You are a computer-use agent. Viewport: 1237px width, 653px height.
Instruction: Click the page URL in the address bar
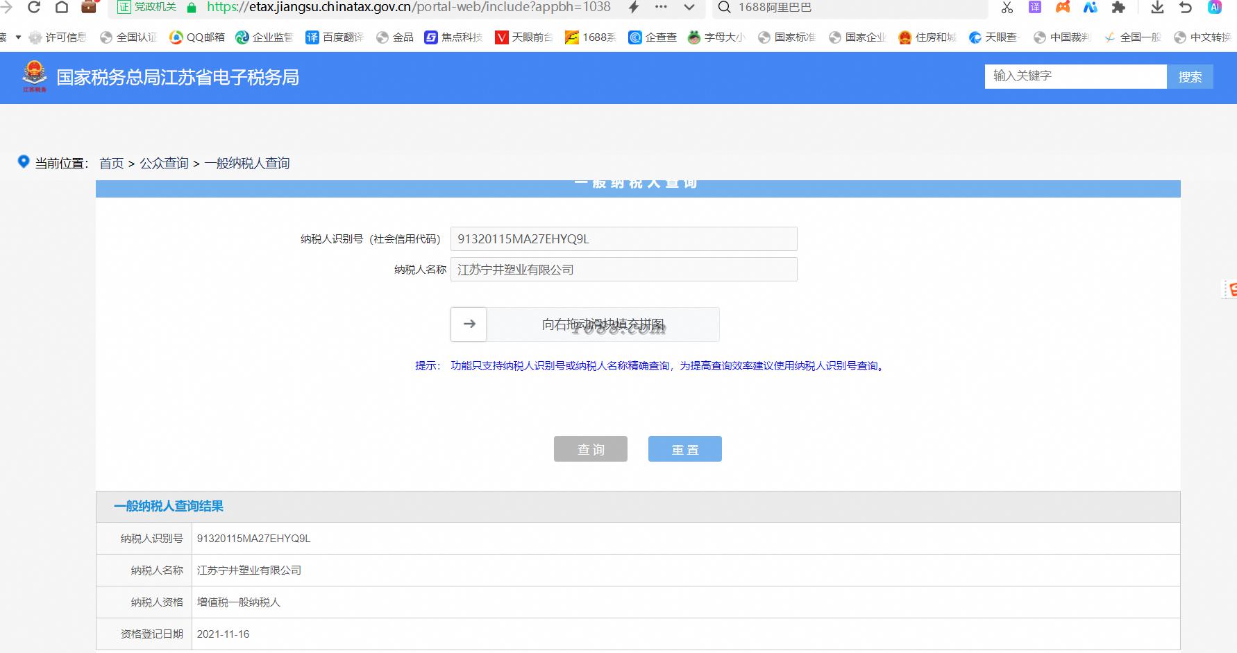[x=409, y=8]
